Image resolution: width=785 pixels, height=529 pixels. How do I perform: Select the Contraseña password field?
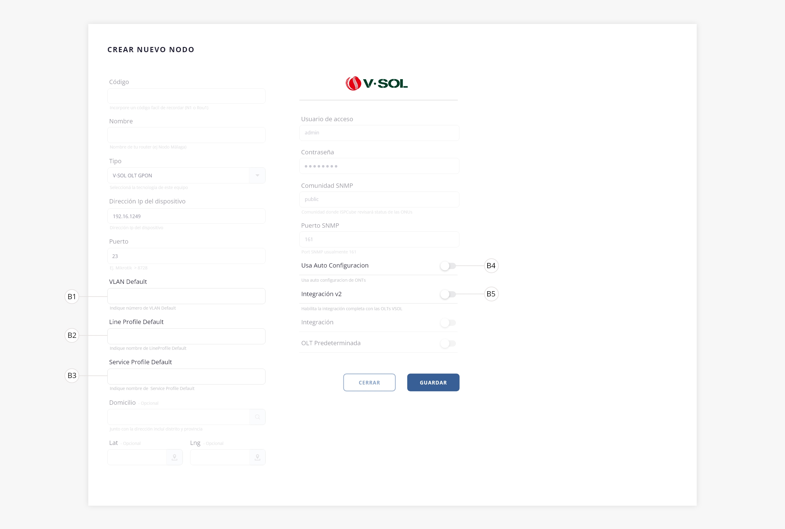tap(379, 166)
